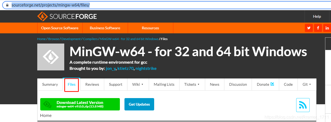Follow the Compilers breadcrumb link
This screenshot has width=331, height=122.
[90, 39]
